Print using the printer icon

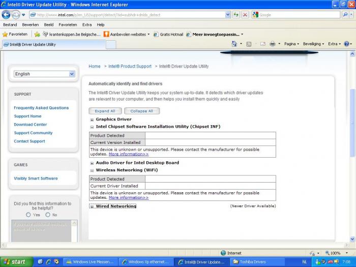(x=273, y=44)
